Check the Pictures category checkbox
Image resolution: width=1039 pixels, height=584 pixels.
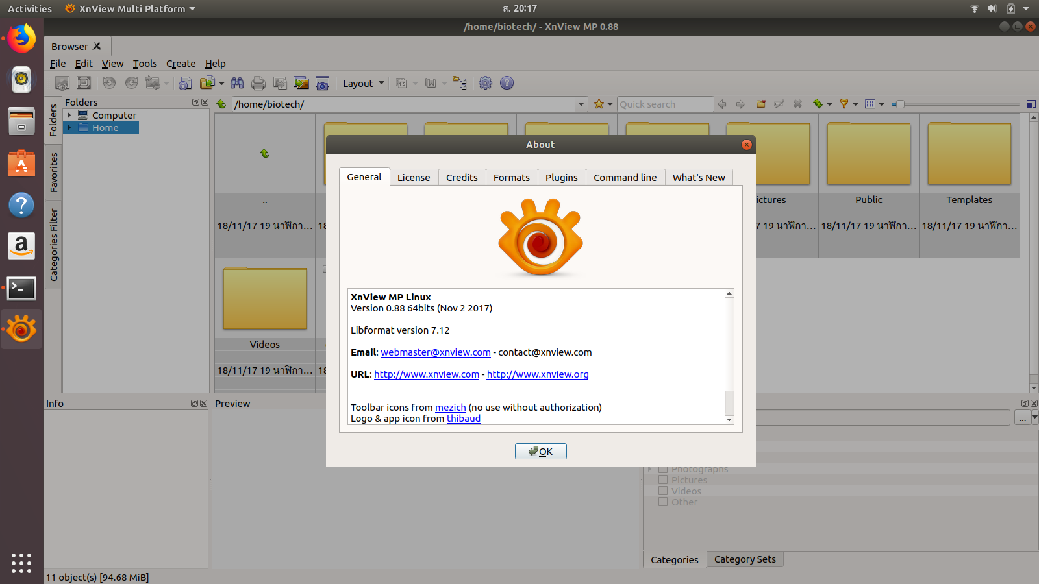tap(663, 480)
